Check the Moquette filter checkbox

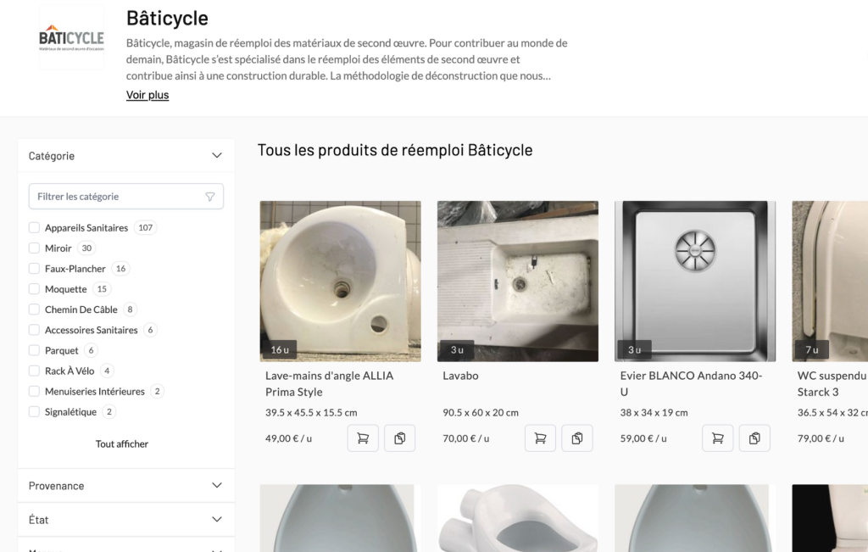[34, 288]
